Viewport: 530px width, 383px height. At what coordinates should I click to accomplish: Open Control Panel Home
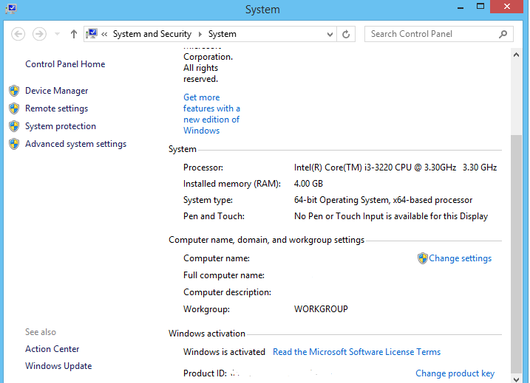coord(65,64)
